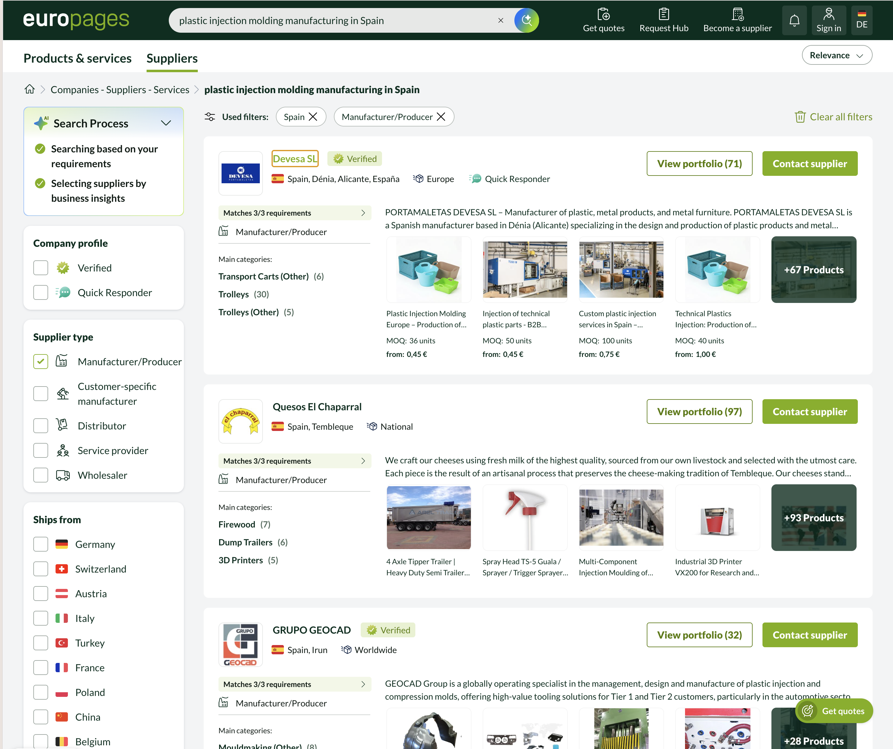Open the Spray Head TS-5 Guala thumbnail
This screenshot has width=893, height=749.
pos(525,518)
